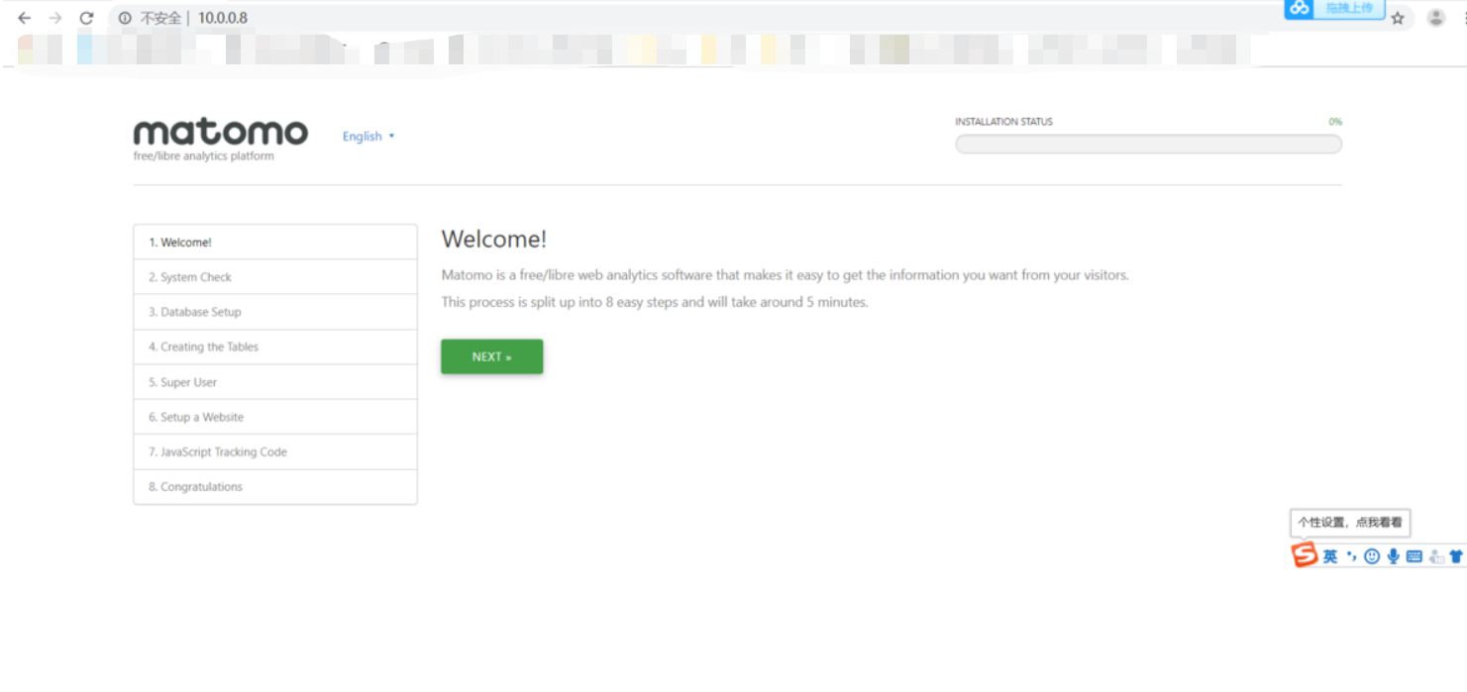Screen dimensions: 1467x692
Task: Select step 1. Welcome! in sidebar
Action: click(275, 243)
